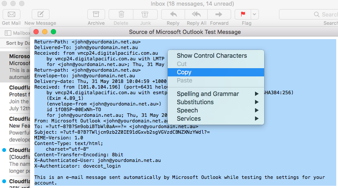Click the 'X-Authenticated-User' header line
Image resolution: width=338 pixels, height=188 pixels.
97,161
